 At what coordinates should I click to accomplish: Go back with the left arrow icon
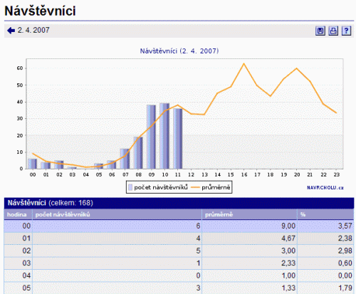point(11,31)
